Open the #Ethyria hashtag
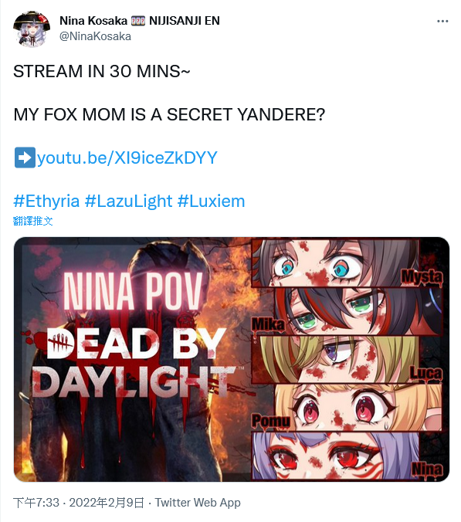The width and height of the screenshot is (461, 522). 46,201
